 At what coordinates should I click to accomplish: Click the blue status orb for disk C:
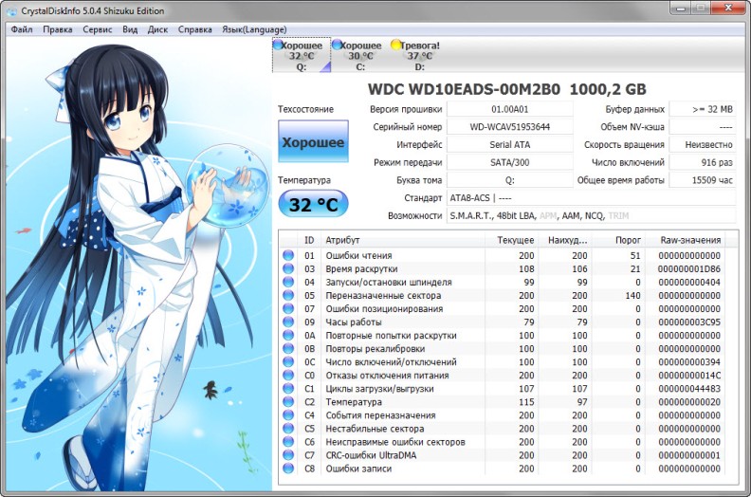[337, 45]
